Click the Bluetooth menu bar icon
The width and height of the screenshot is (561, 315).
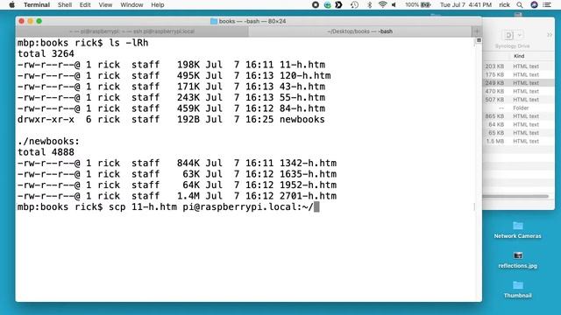(x=370, y=4)
